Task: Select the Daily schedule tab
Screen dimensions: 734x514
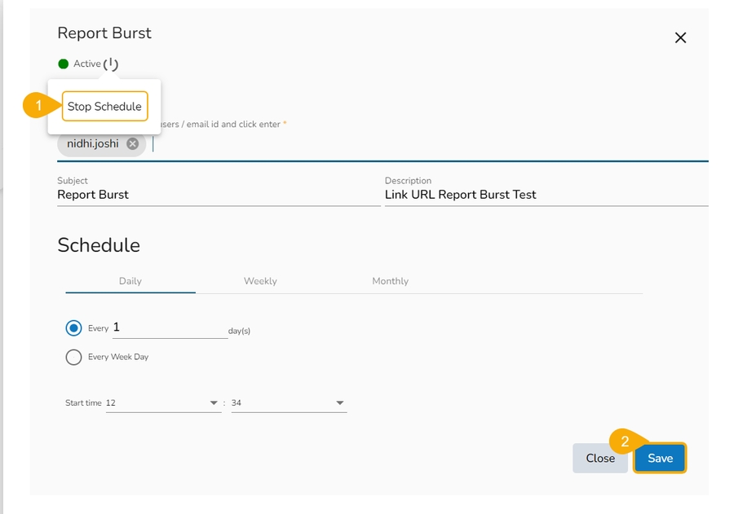Action: pos(130,281)
